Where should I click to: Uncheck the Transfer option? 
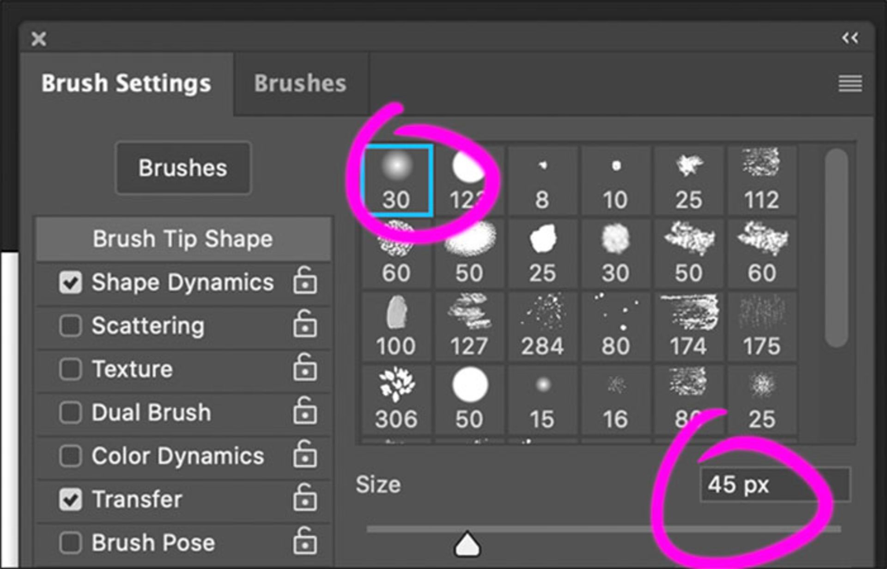(71, 499)
